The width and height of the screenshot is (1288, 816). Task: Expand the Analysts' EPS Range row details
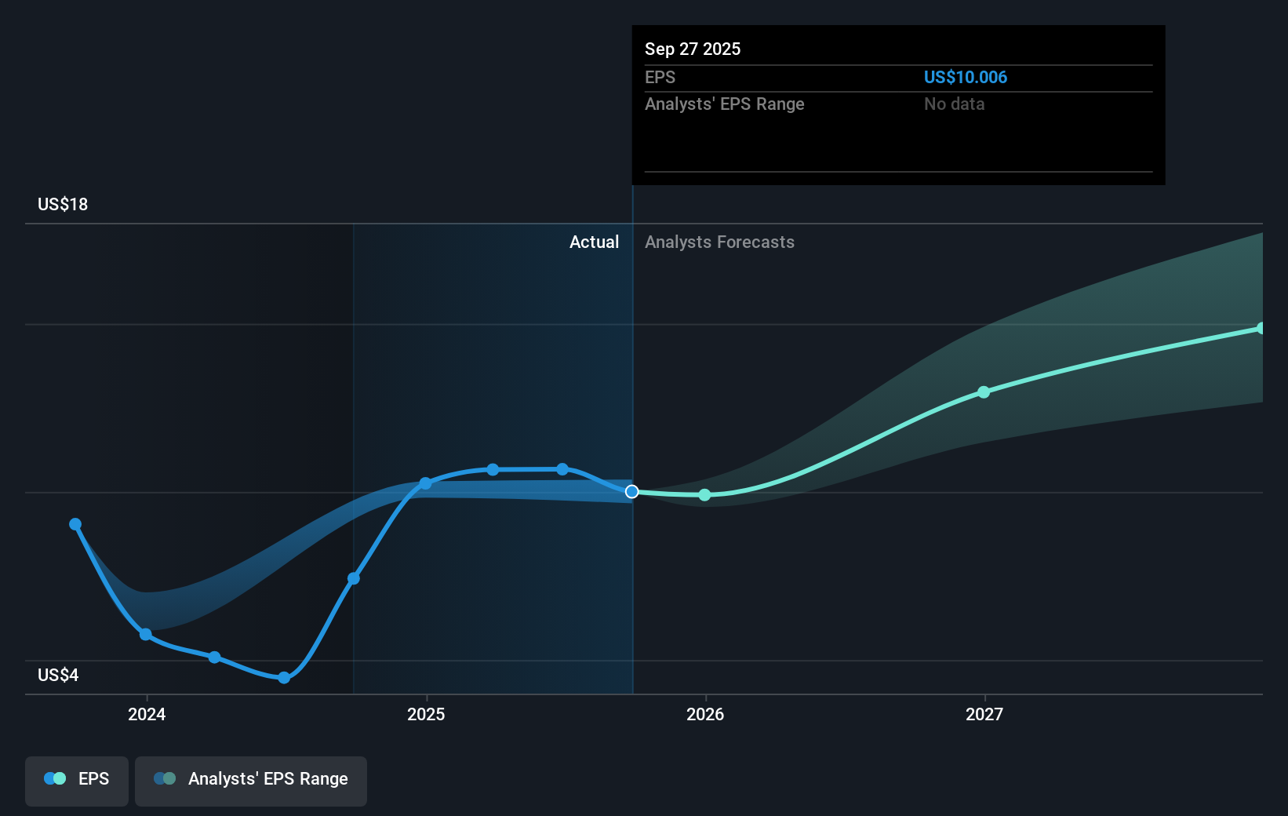[724, 104]
